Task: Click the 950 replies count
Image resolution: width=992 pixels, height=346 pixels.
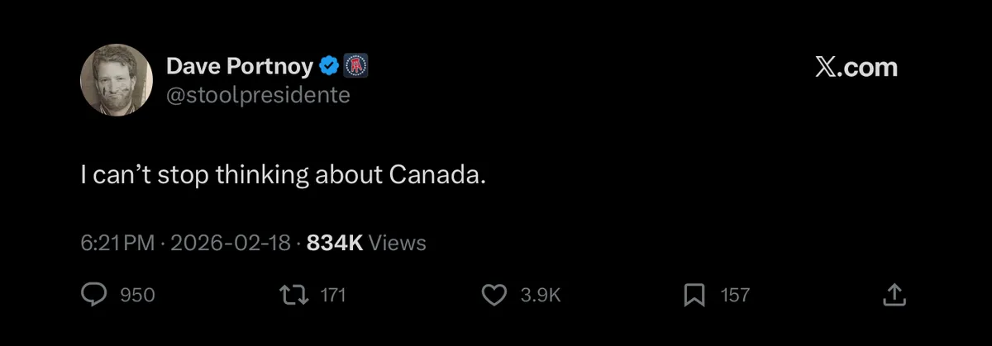Action: point(138,295)
